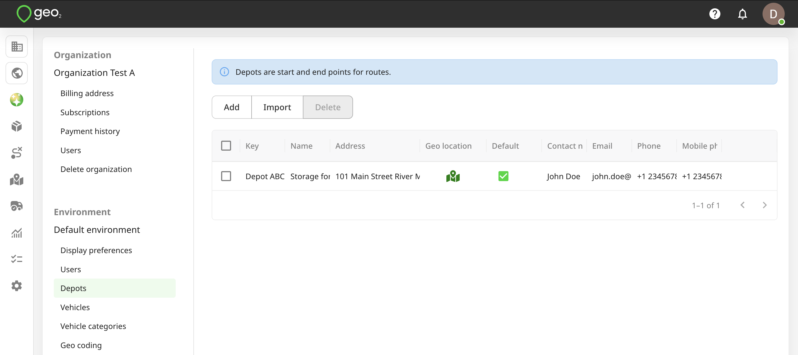
Task: Click the globe icon in sidebar
Action: (17, 73)
